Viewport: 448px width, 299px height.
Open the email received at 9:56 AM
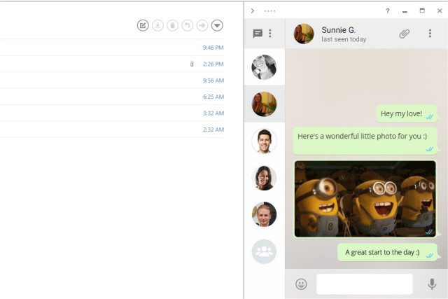[x=112, y=81]
